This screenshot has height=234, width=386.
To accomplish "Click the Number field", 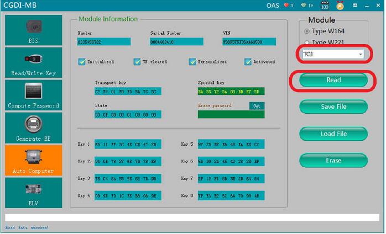I will (104, 42).
